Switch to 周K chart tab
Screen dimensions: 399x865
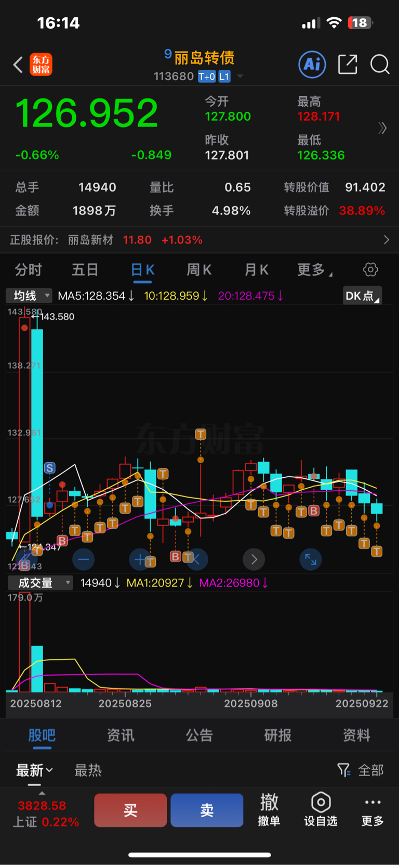coord(199,270)
